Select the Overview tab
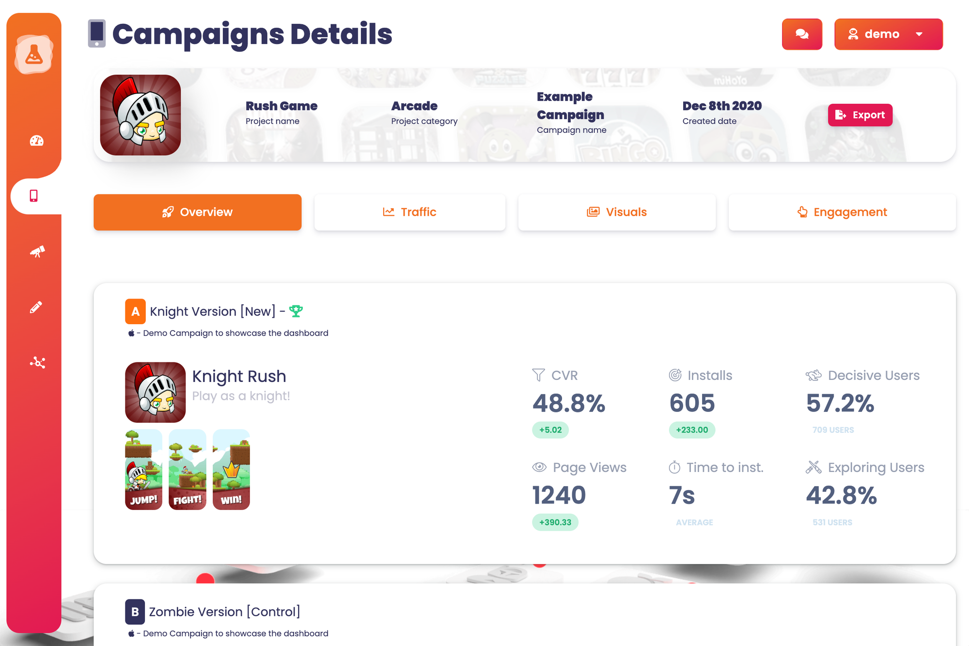 [197, 212]
